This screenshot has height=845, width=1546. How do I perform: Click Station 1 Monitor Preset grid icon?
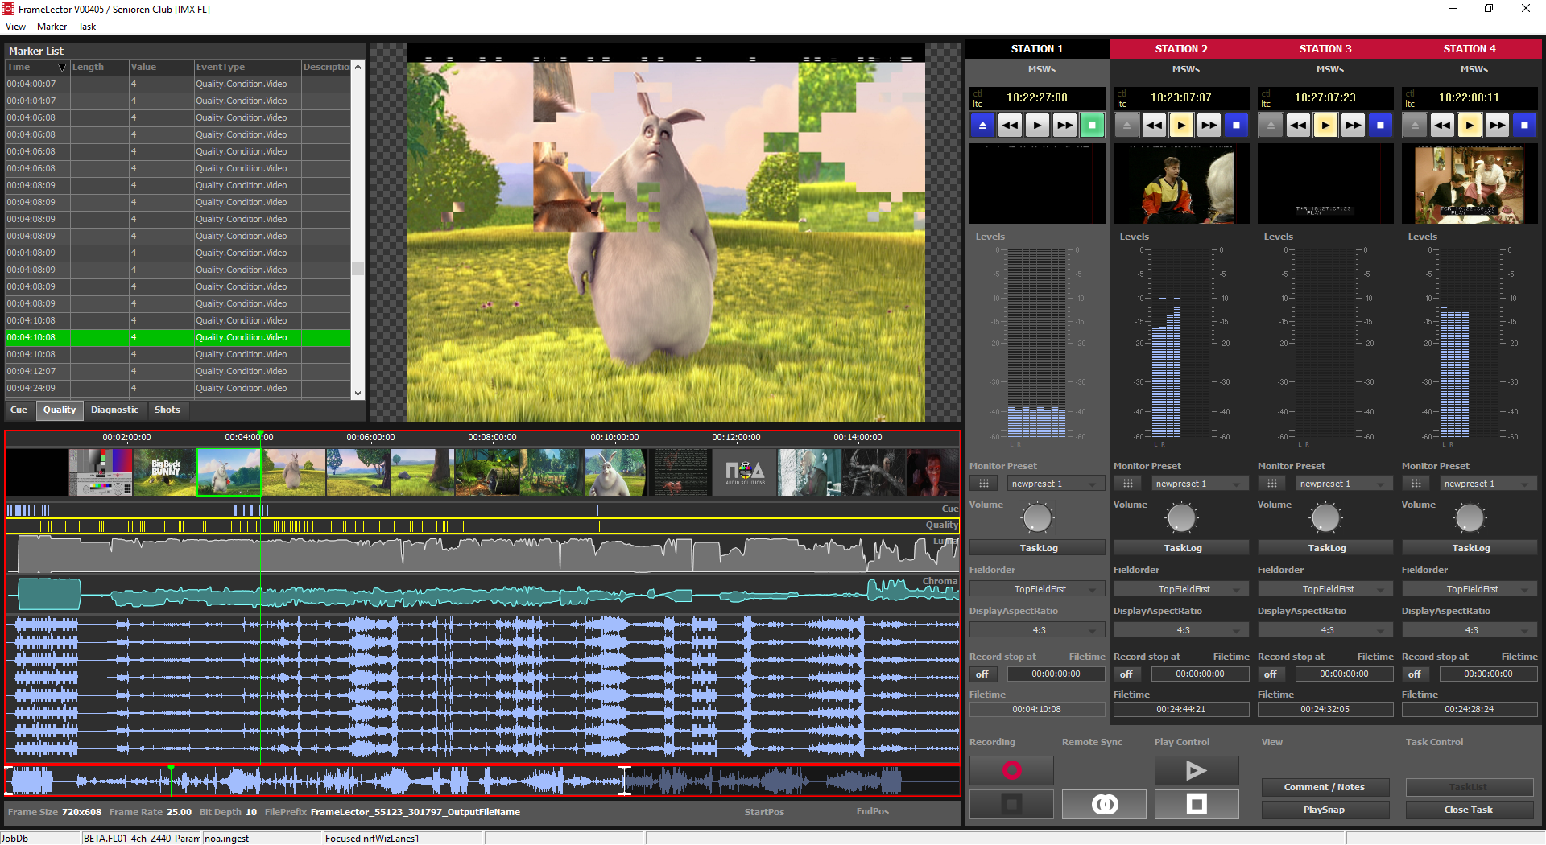pyautogui.click(x=983, y=484)
